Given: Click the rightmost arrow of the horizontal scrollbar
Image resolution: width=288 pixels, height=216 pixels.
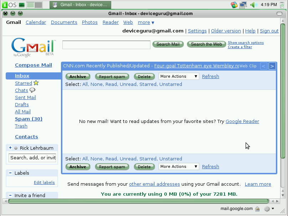Looking at the screenshot, I should click(x=277, y=201).
